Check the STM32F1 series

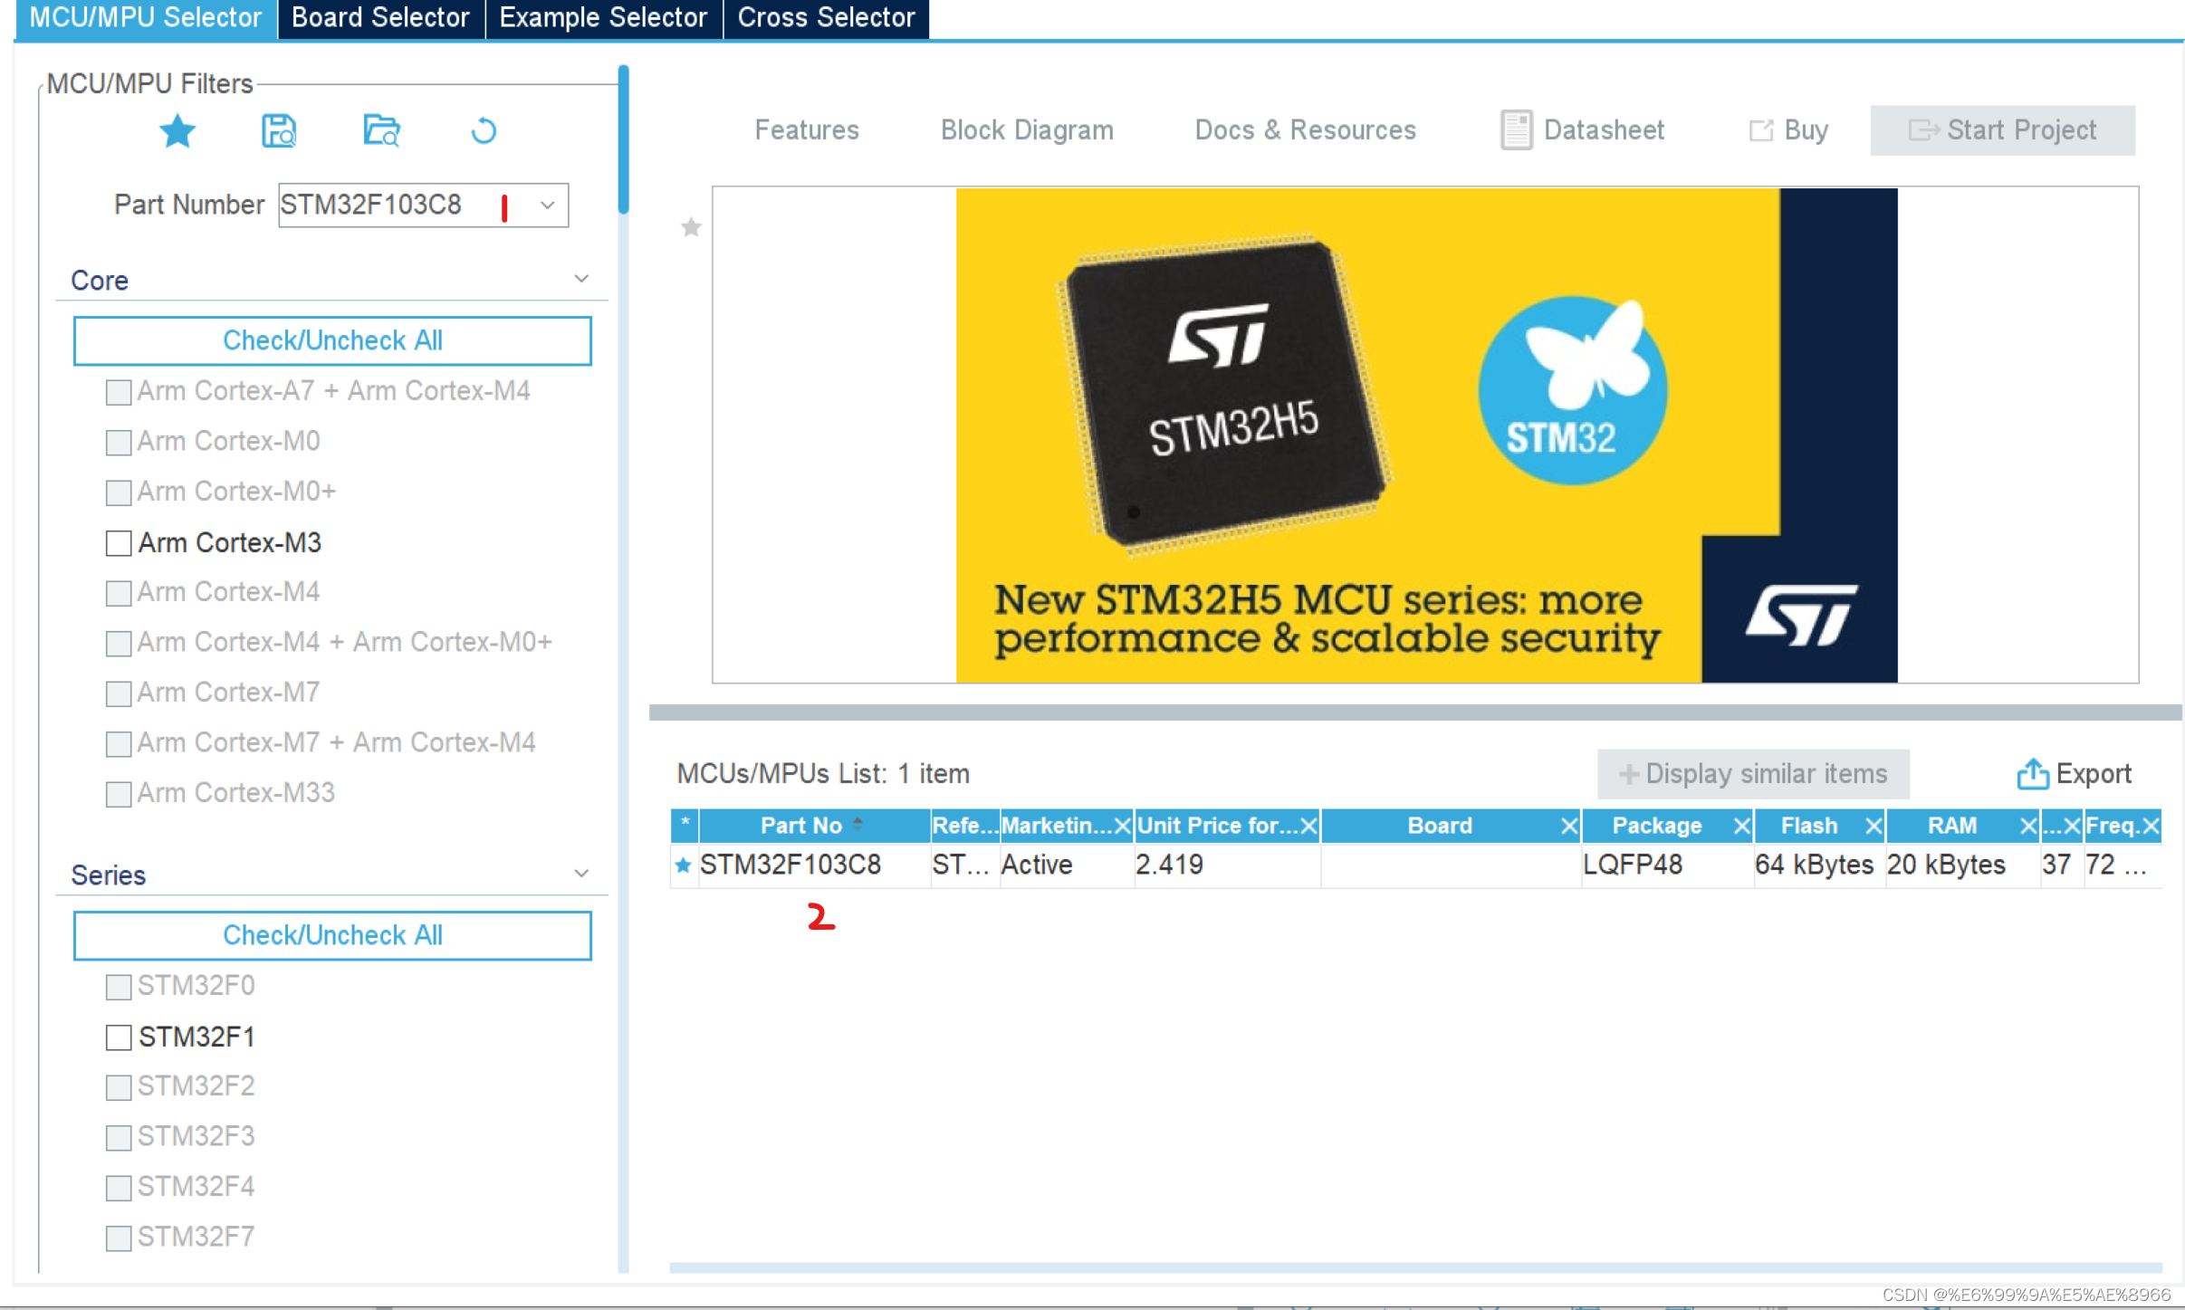click(x=119, y=1037)
